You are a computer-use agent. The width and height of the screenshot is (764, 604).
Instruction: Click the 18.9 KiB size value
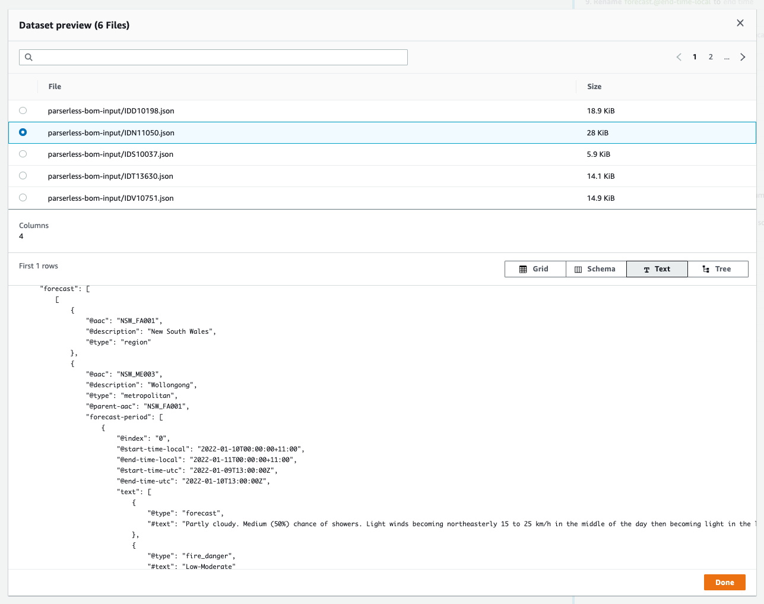click(601, 111)
